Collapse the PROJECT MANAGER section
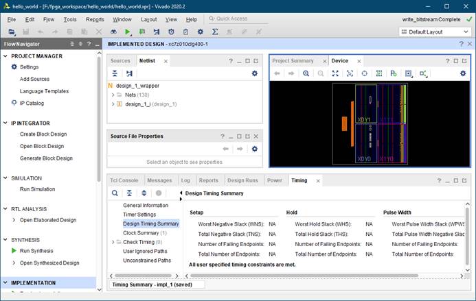 [5, 56]
